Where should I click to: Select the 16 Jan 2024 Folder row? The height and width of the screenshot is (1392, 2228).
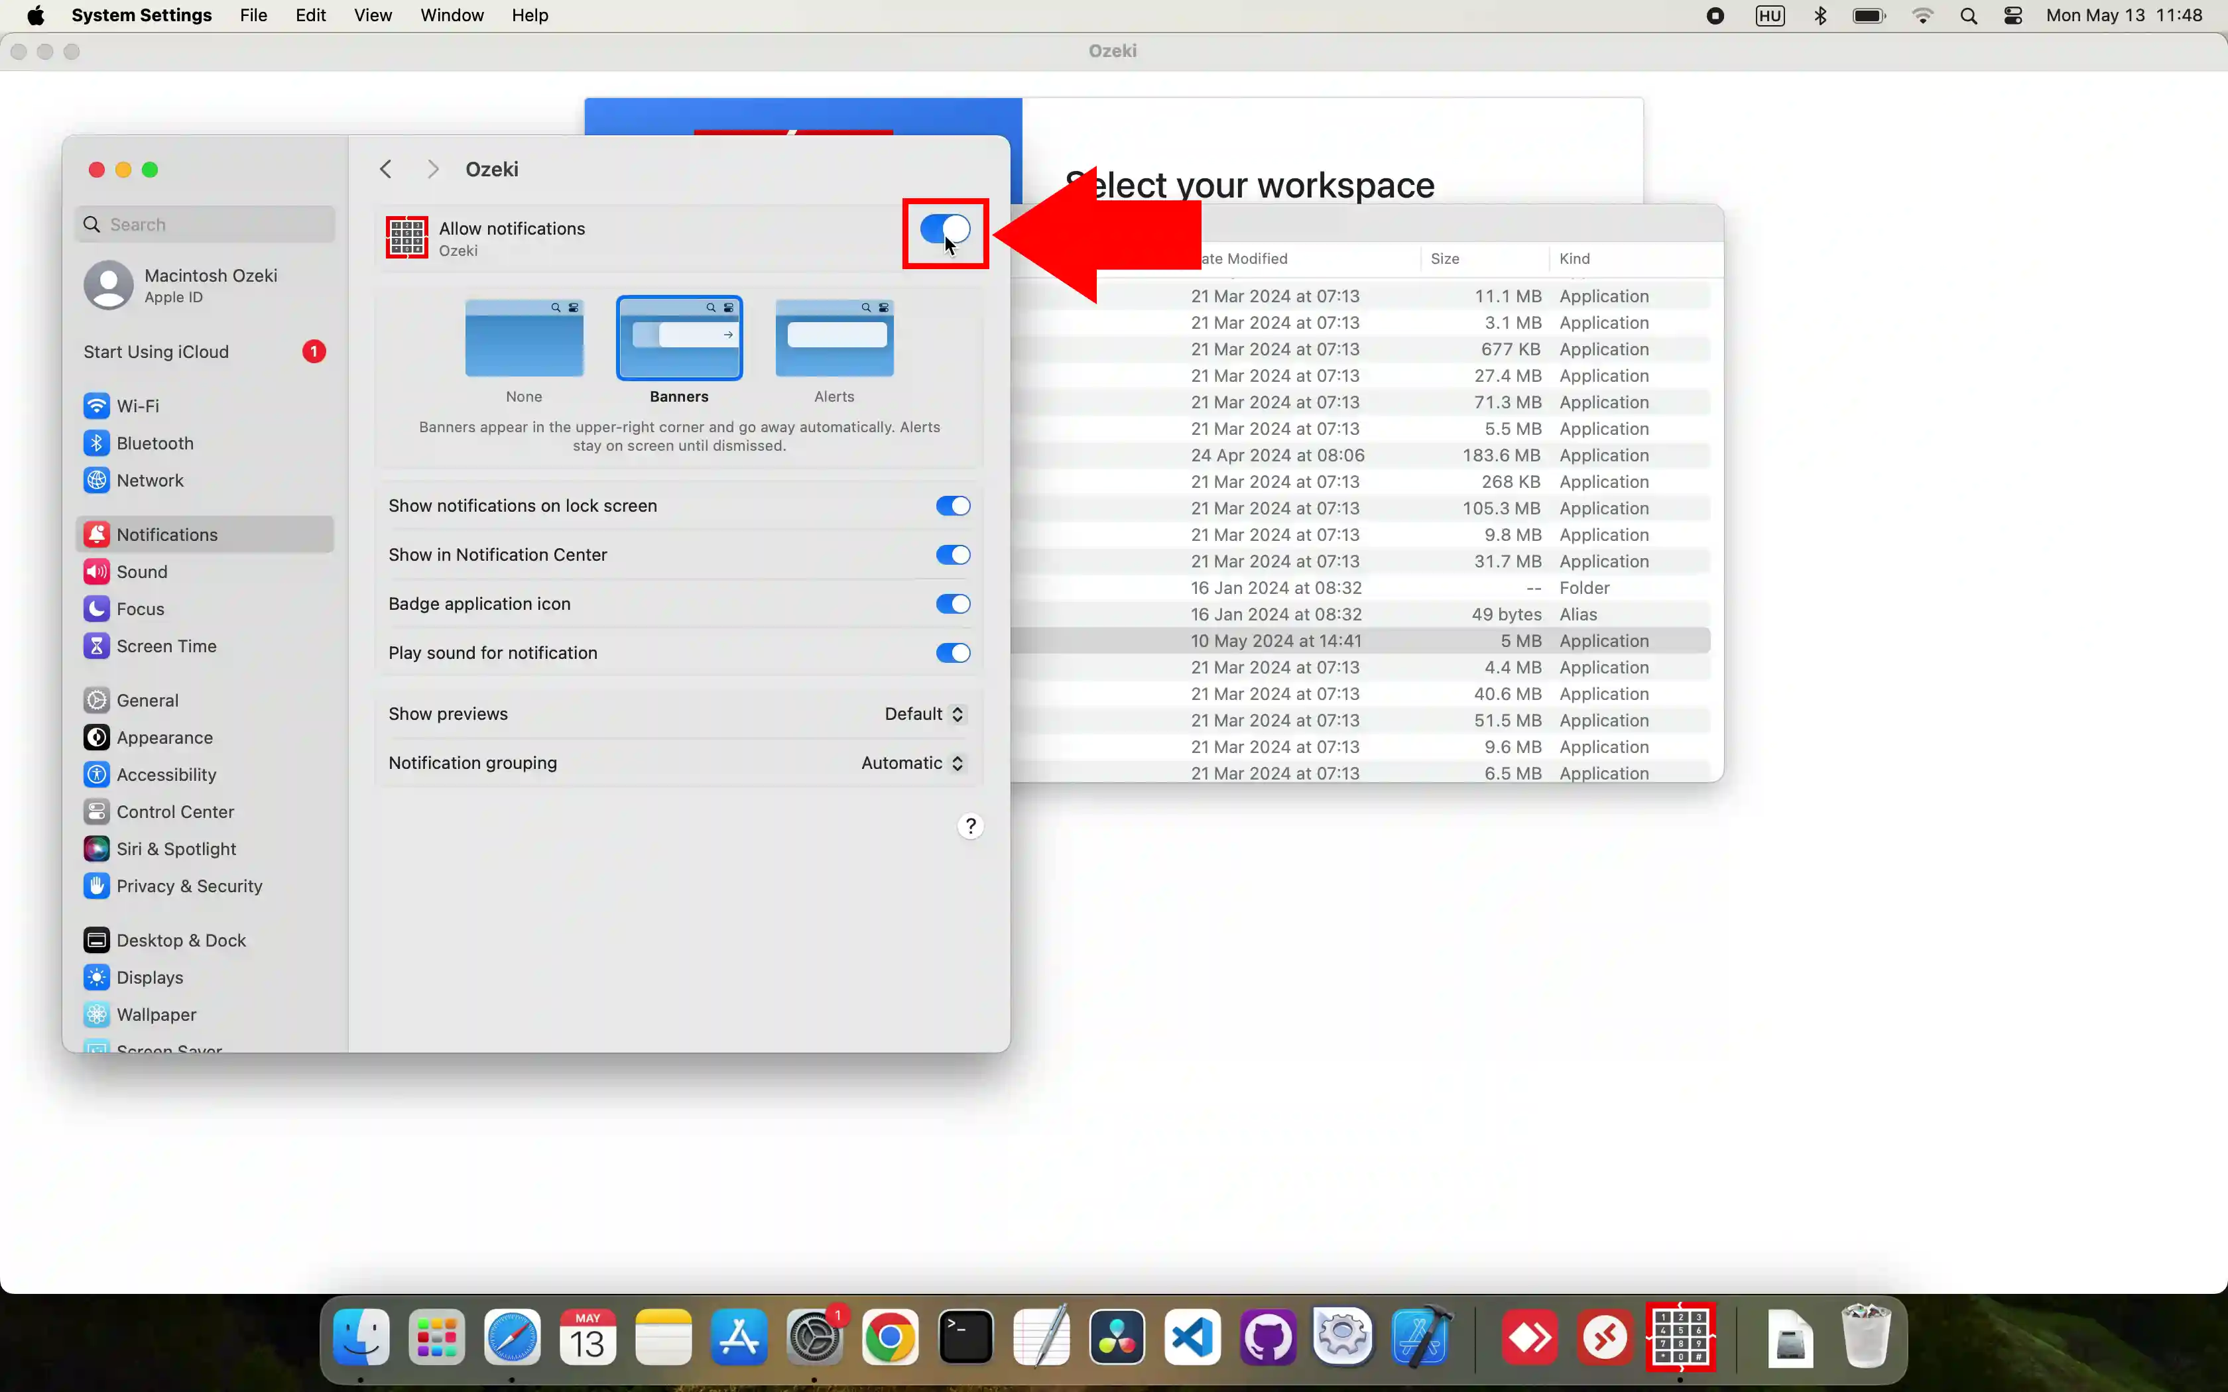1361,589
